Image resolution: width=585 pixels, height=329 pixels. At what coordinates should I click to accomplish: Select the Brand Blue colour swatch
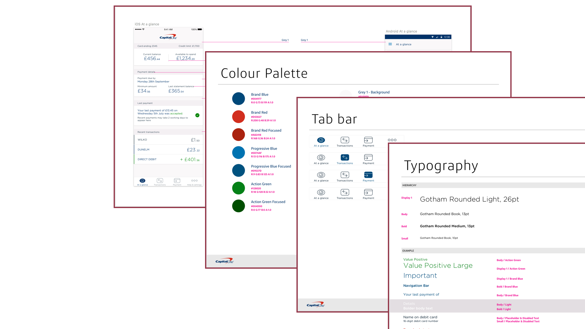(239, 99)
